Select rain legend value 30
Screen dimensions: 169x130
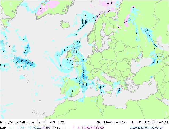[39, 128]
